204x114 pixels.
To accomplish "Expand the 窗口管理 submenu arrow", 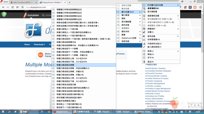I will [140, 15].
